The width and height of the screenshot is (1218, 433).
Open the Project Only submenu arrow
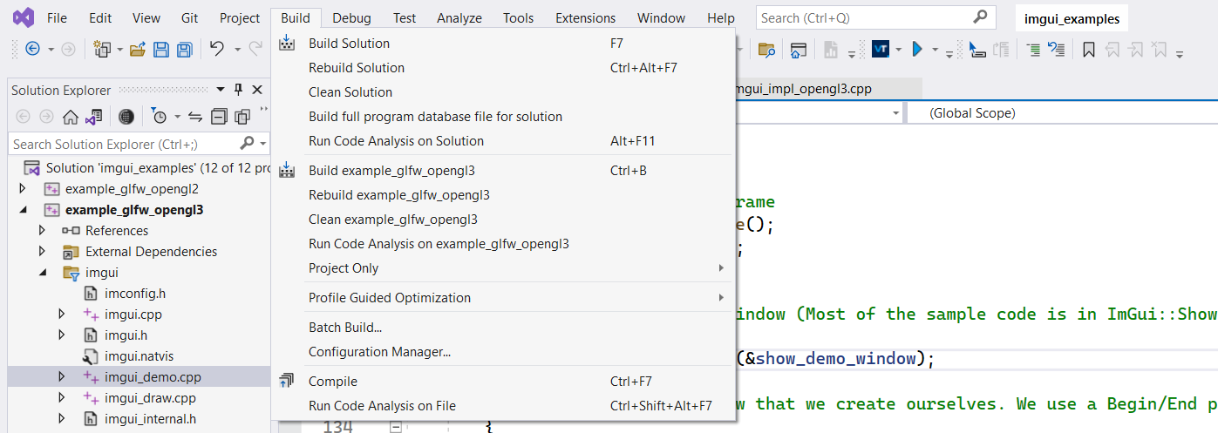[x=721, y=268]
